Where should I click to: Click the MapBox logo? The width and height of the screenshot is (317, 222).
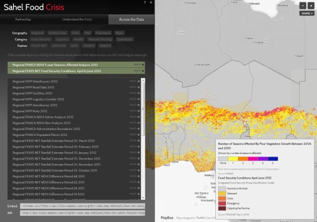click(167, 218)
